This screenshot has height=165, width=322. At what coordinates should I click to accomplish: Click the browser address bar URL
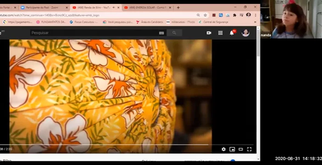click(x=50, y=15)
